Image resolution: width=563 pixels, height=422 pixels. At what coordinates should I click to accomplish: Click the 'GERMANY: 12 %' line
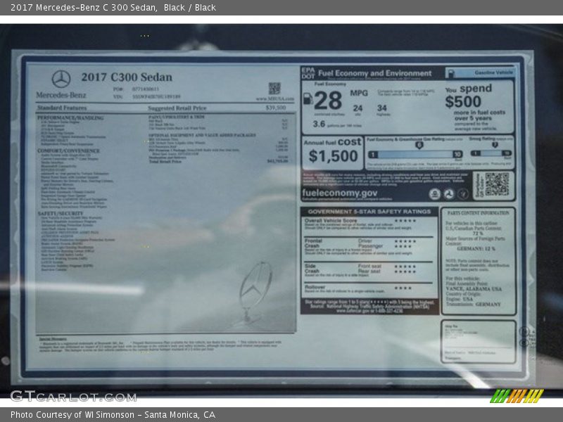click(476, 249)
